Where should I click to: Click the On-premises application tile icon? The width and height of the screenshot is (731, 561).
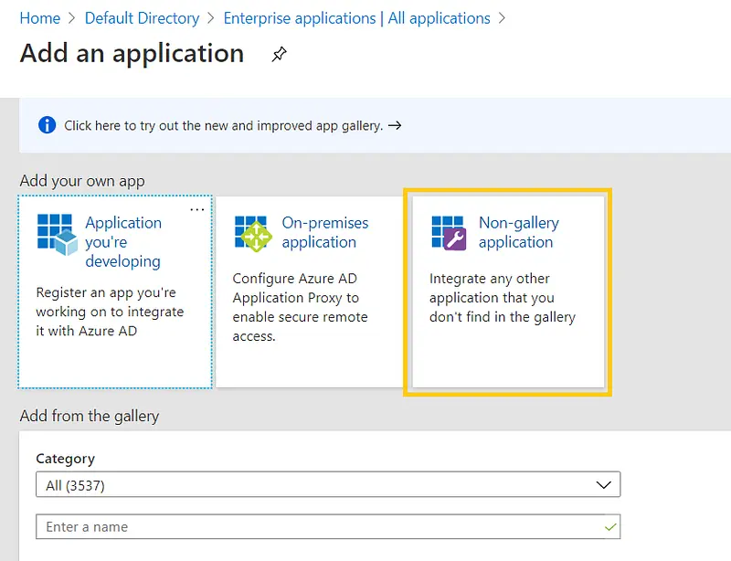pos(252,233)
